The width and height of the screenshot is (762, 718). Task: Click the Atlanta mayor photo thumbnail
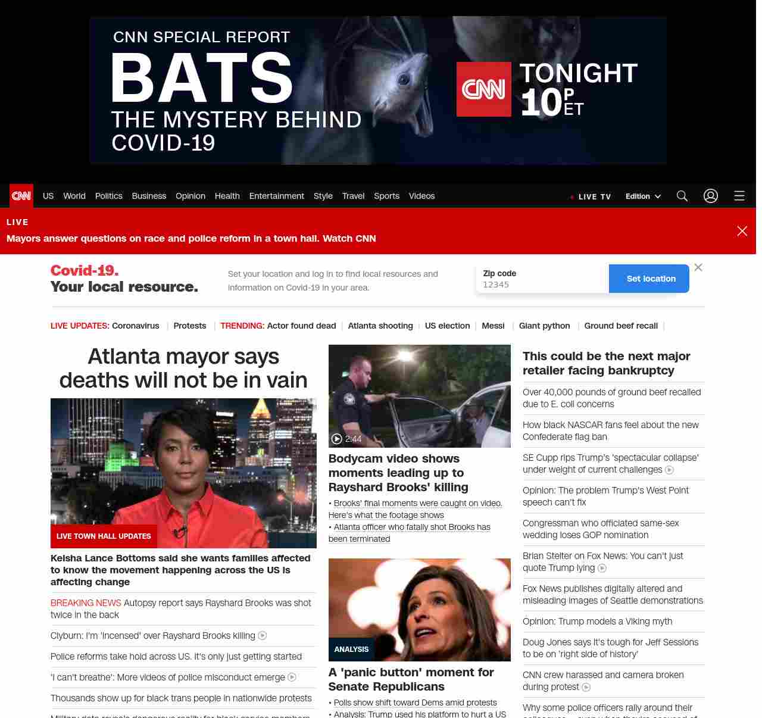point(183,473)
